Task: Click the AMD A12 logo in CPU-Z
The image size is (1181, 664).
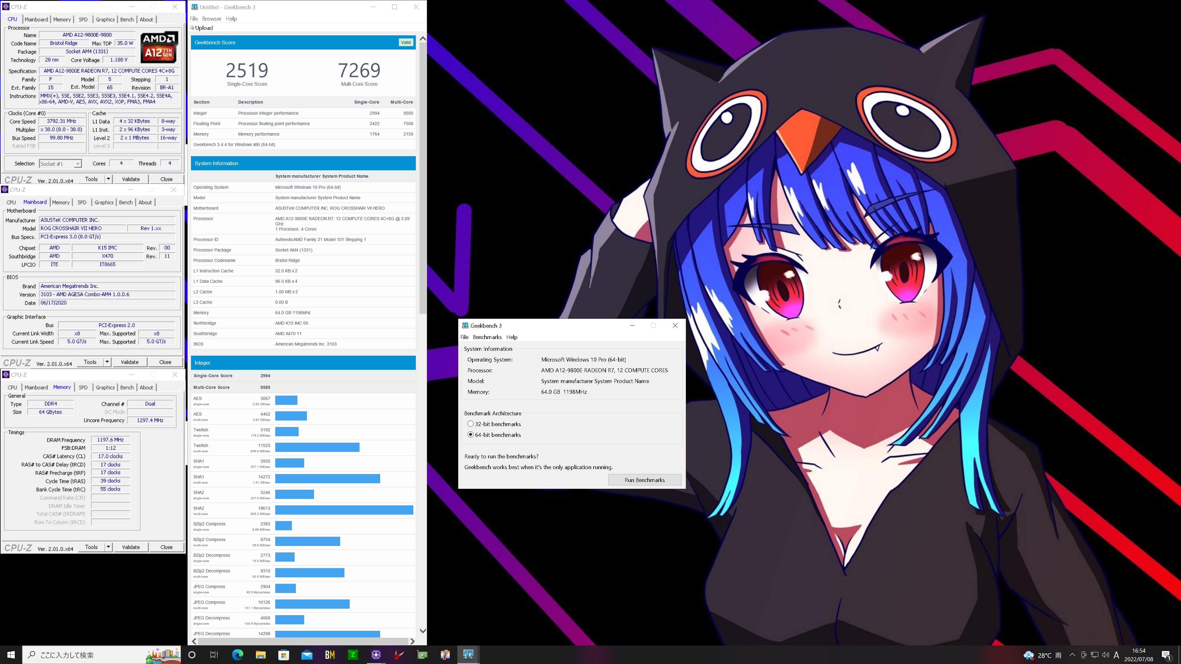Action: click(x=159, y=47)
